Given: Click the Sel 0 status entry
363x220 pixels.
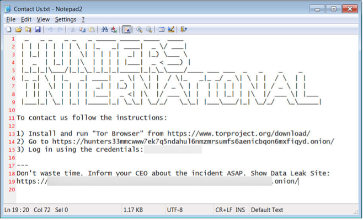Looking at the screenshot, I should pyautogui.click(x=61, y=210).
